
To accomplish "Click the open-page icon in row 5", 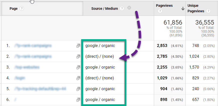I will 78,89.
